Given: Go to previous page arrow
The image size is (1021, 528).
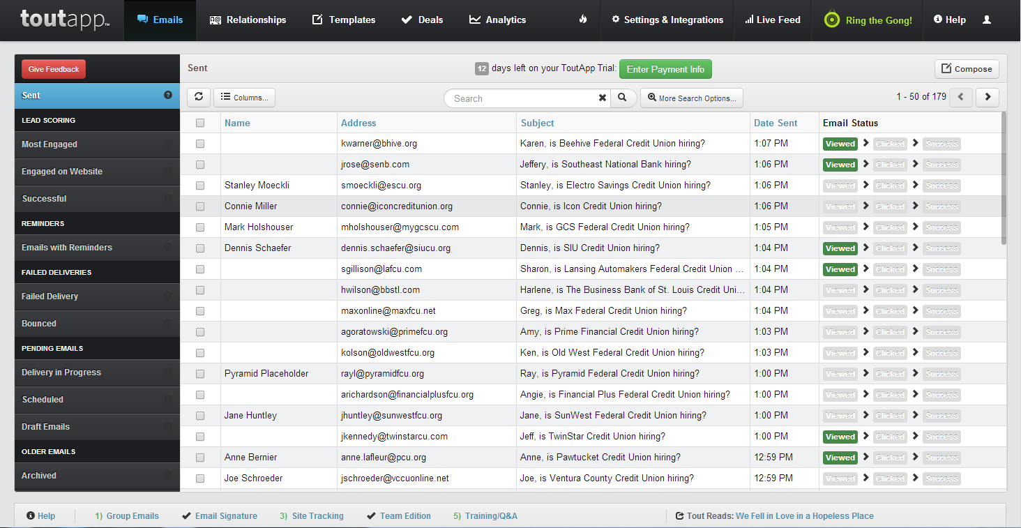Looking at the screenshot, I should [x=961, y=97].
